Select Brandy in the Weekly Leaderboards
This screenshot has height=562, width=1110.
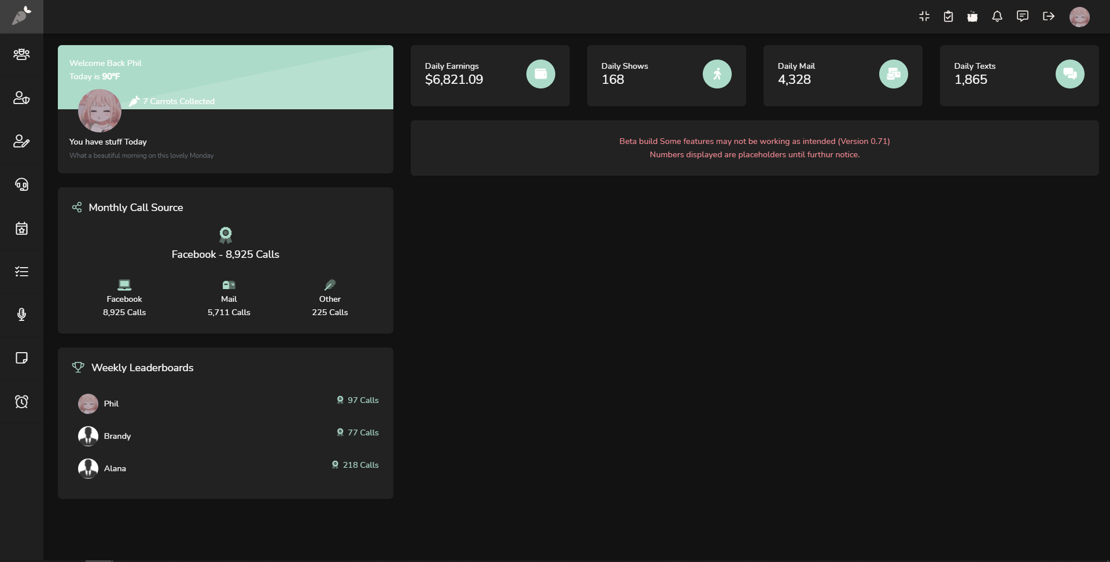click(x=117, y=436)
